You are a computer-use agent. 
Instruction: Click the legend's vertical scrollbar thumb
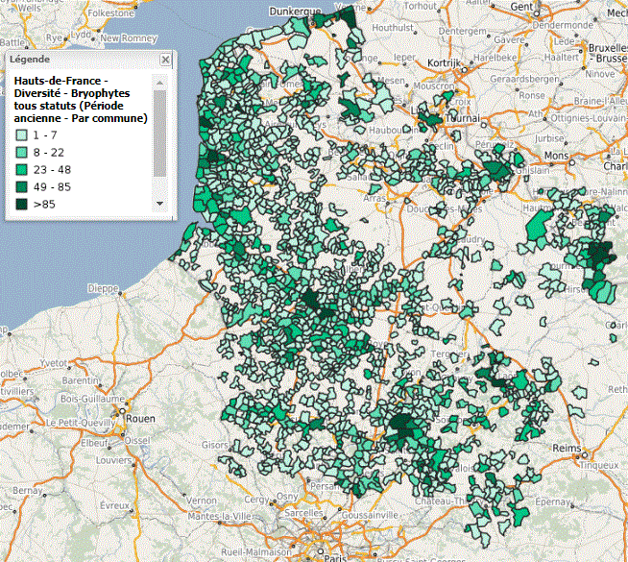(160, 133)
